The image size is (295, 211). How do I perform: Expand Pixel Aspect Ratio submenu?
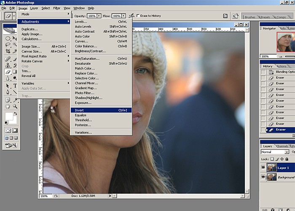click(44, 56)
